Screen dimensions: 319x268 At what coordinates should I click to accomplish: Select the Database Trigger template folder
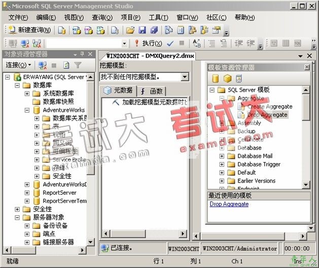[259, 164]
